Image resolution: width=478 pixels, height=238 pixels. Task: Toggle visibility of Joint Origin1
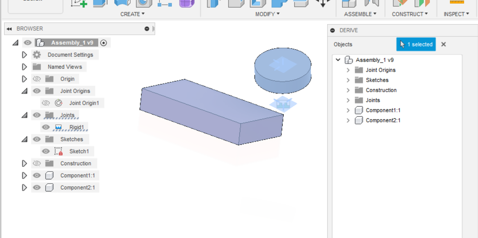pyautogui.click(x=46, y=103)
